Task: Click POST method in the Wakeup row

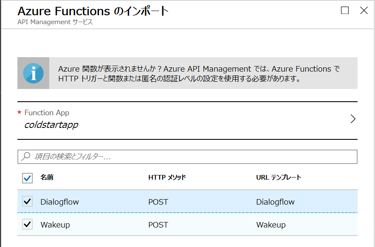Action: [x=158, y=225]
